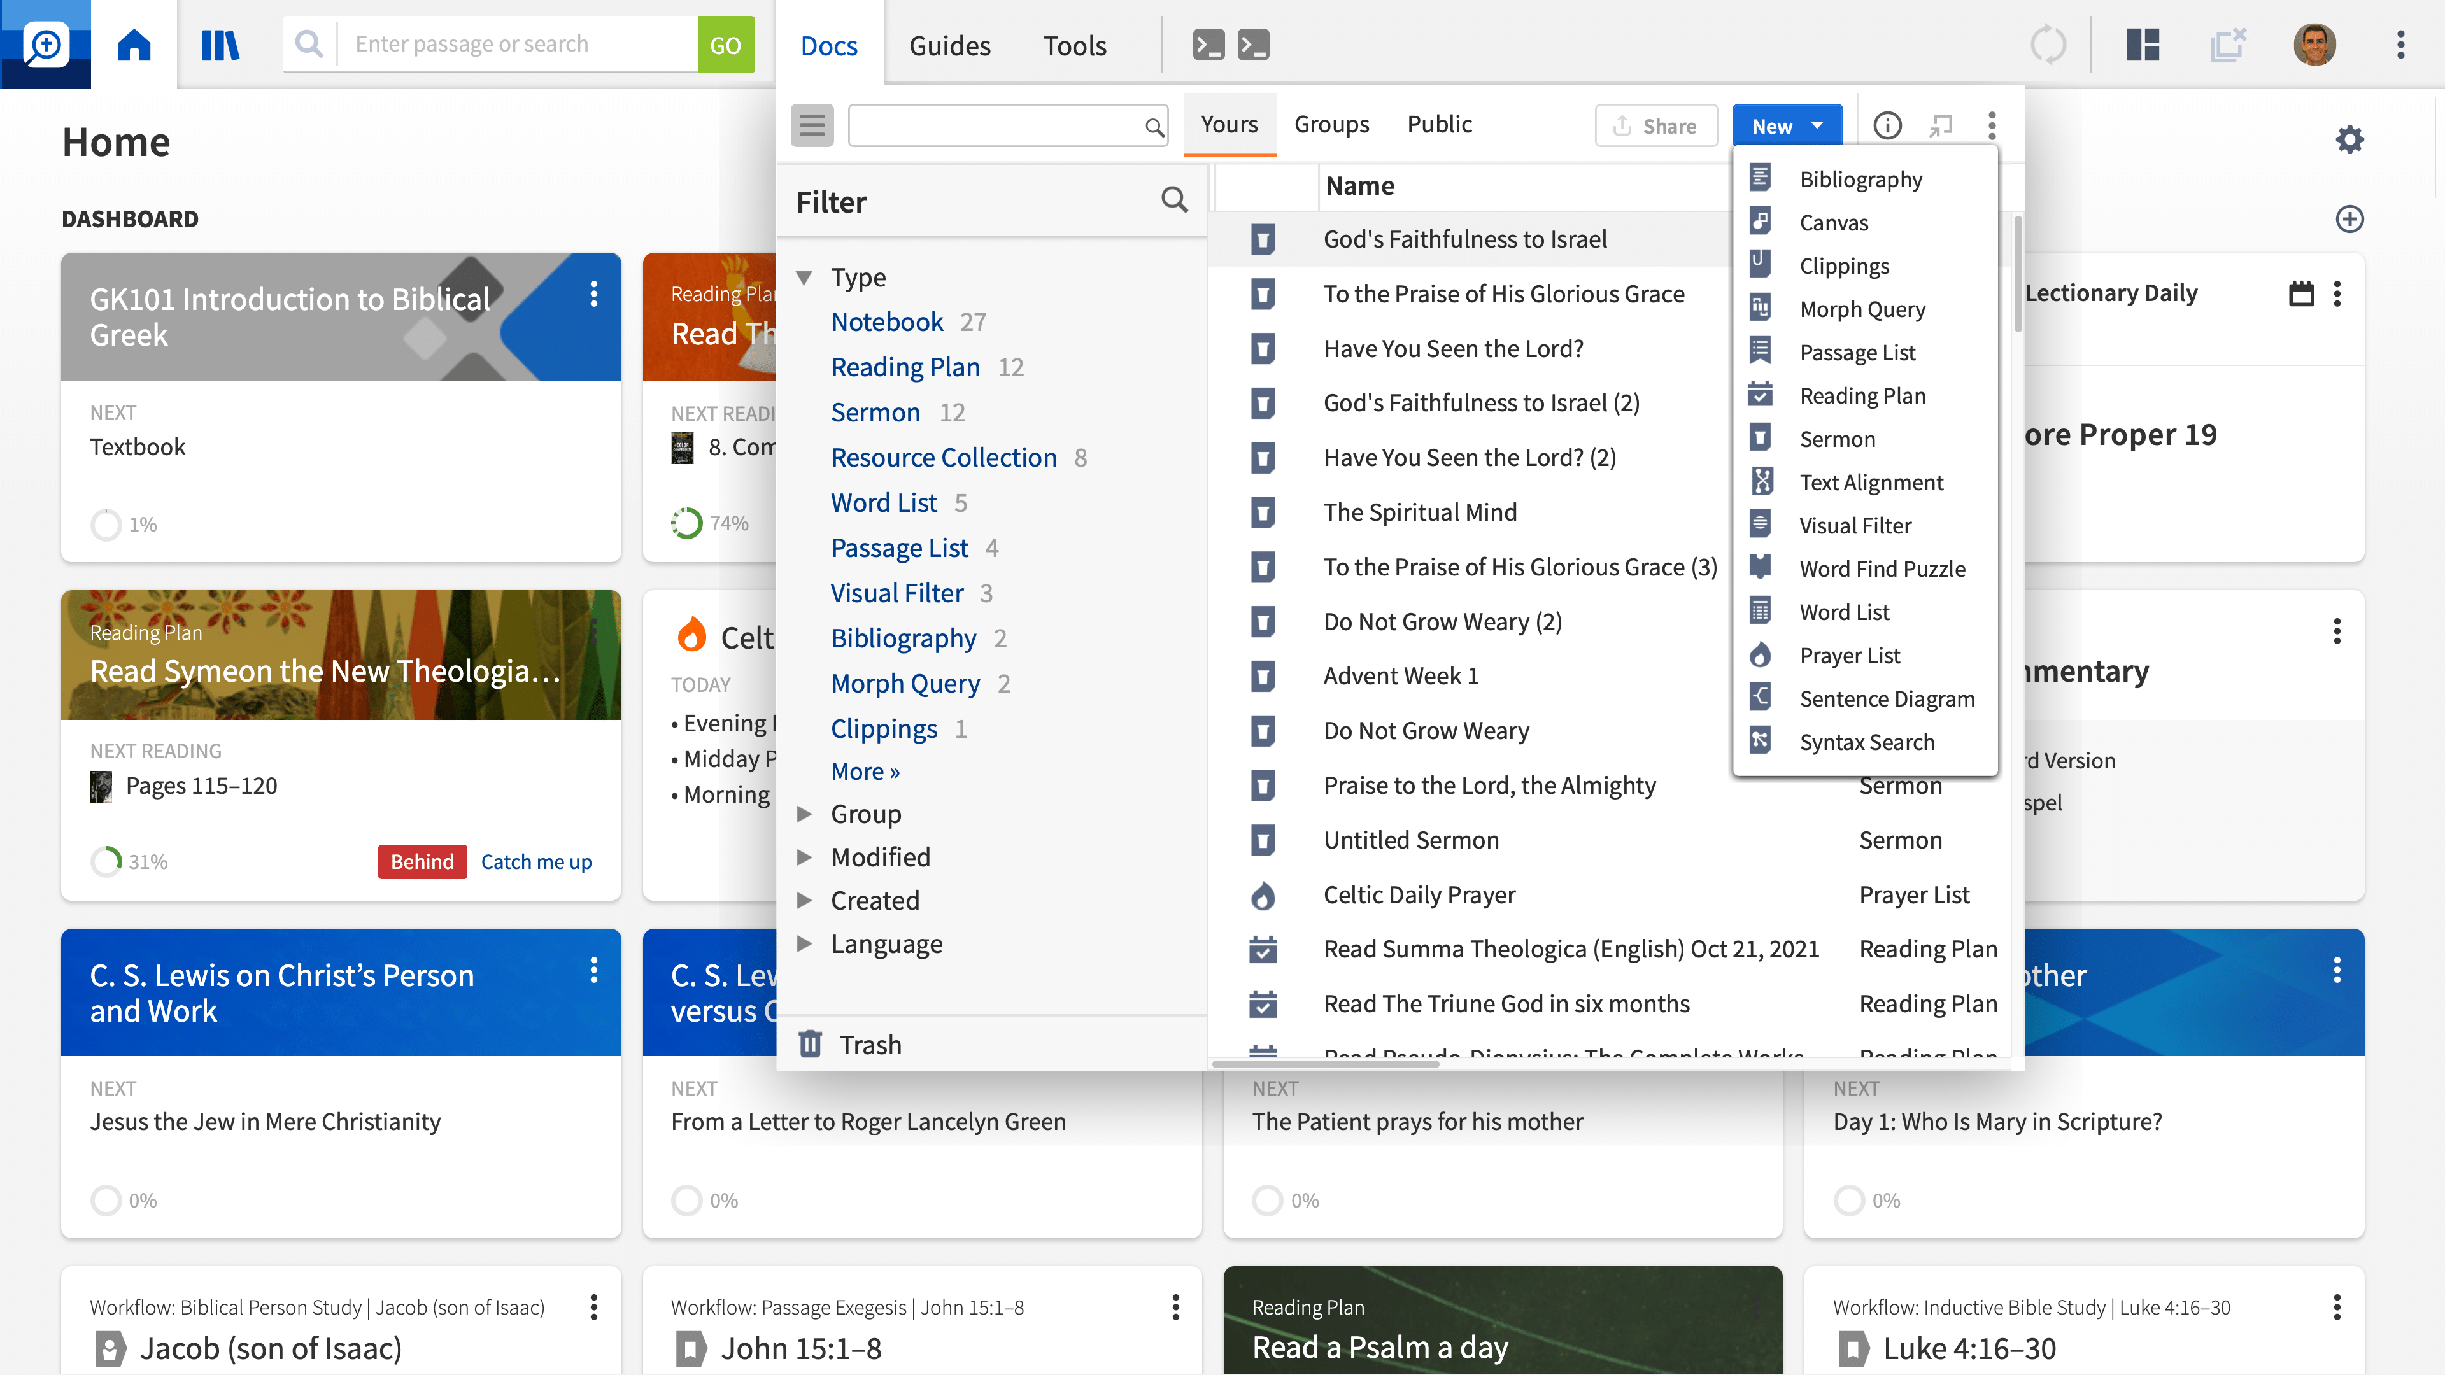Image resolution: width=2445 pixels, height=1375 pixels.
Task: Open the user profile avatar
Action: [x=2314, y=45]
